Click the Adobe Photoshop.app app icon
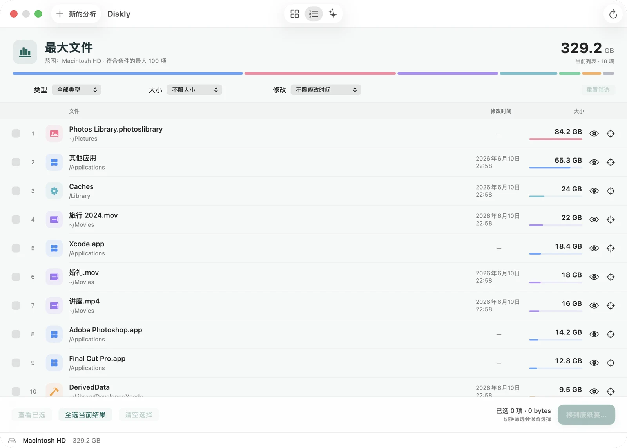627x448 pixels. coord(54,334)
